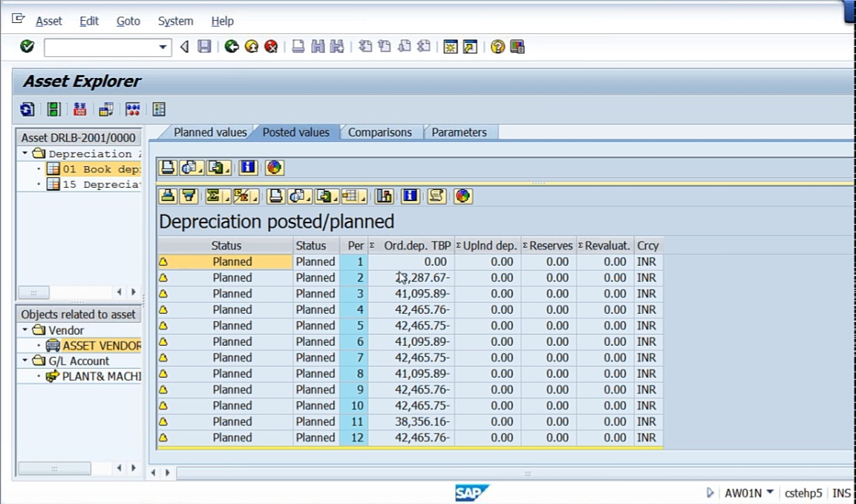856x504 pixels.
Task: Click the bar chart graphic icon
Action: click(x=385, y=196)
